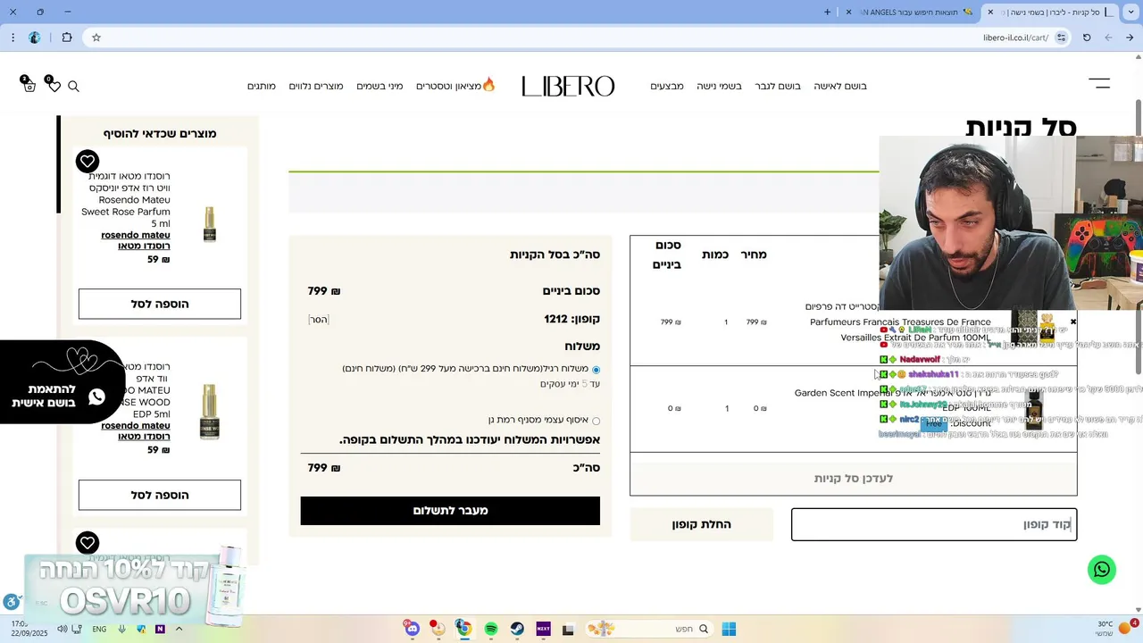Open מיני בשמים menu
Screen dimensions: 1143x643
coord(380,86)
